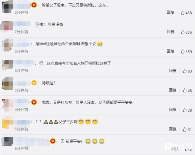Image resolution: width=195 pixels, height=155 pixels.
Task: Click thumbs-up icon next to 26
Action: point(184,110)
